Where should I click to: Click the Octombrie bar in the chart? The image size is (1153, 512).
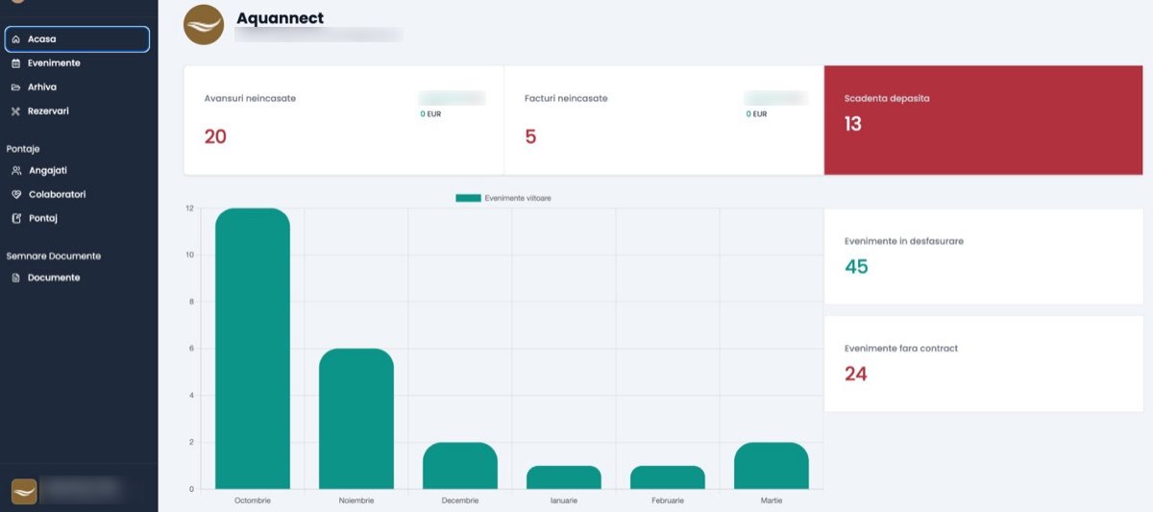click(253, 349)
